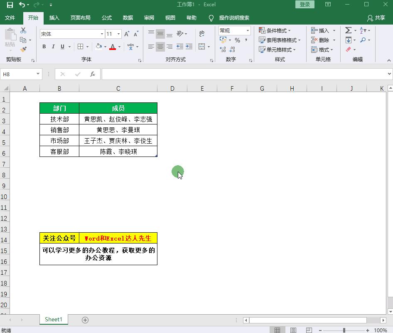
Task: Click the fill color bucket arrow
Action: [x=105, y=47]
